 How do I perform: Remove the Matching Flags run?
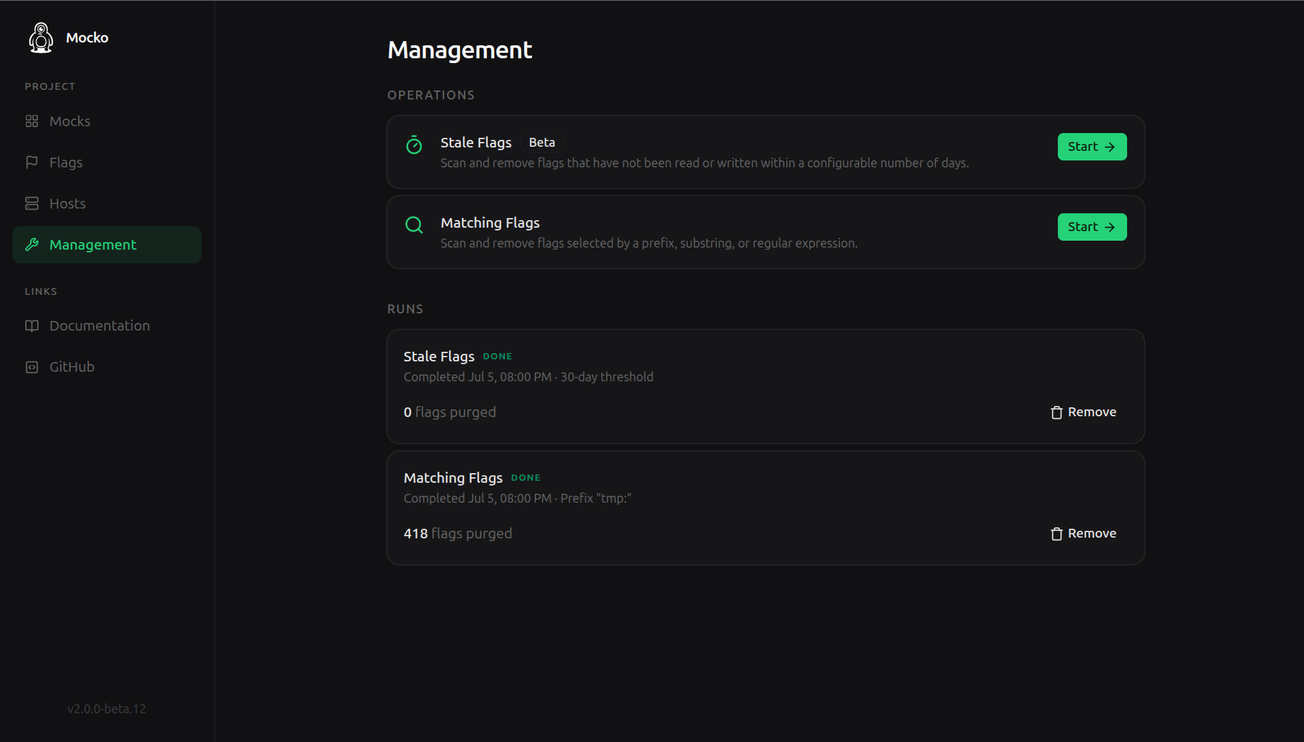[x=1083, y=534]
